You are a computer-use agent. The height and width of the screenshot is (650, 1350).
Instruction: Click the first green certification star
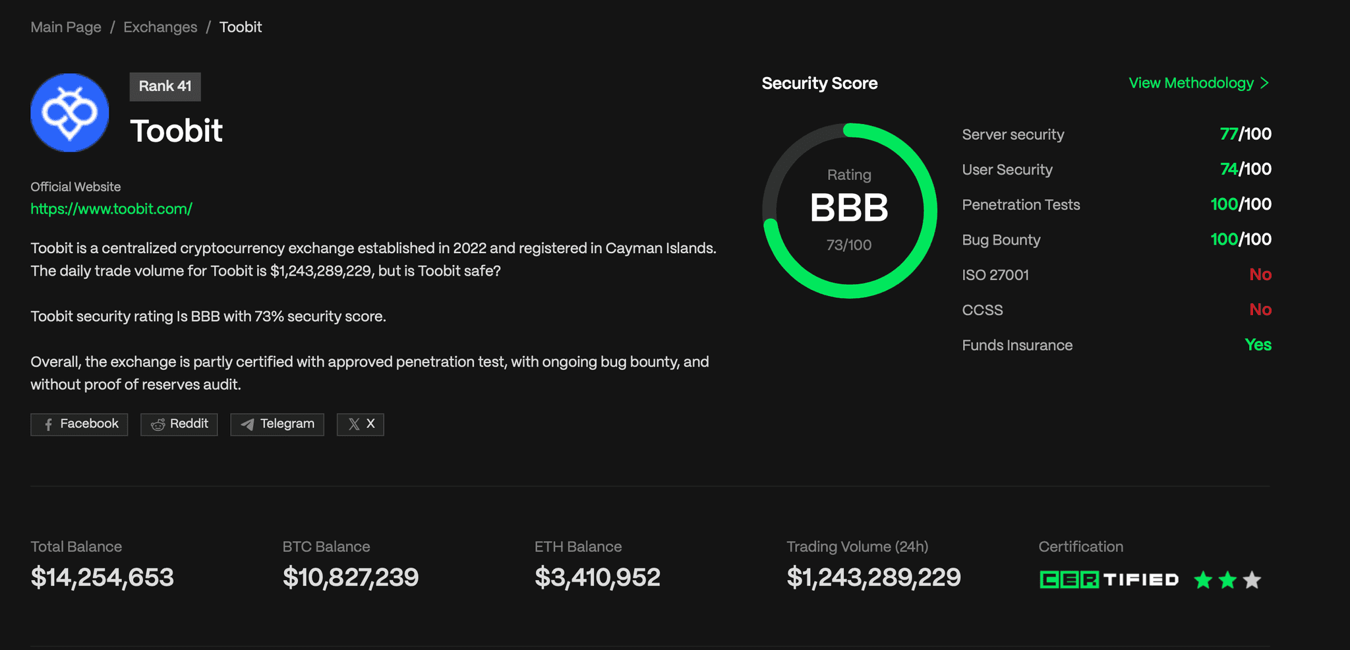(x=1203, y=580)
